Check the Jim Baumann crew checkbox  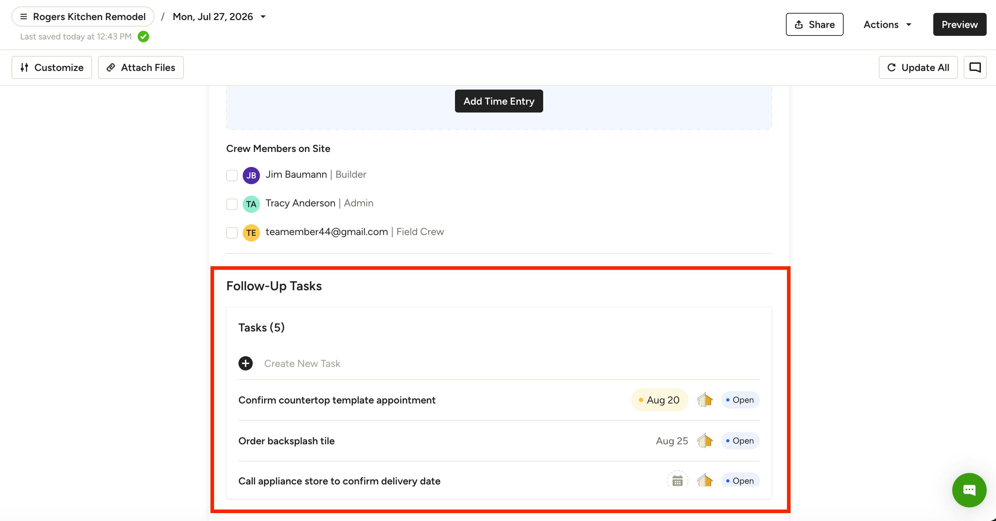(x=232, y=176)
